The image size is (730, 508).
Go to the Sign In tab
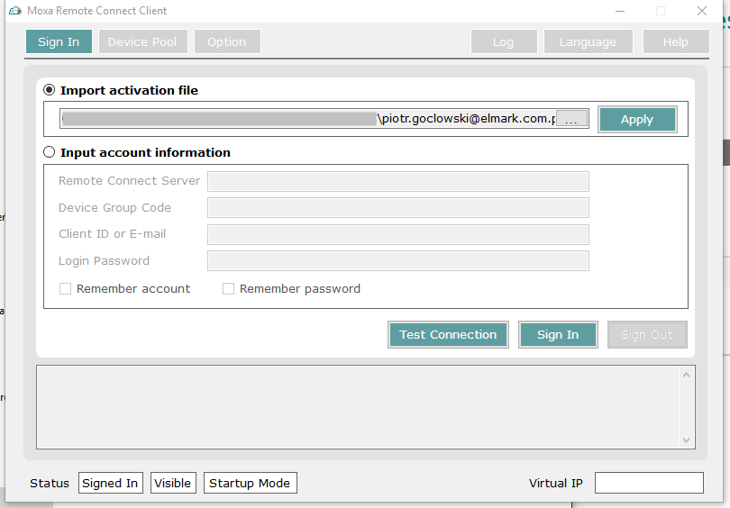[59, 41]
